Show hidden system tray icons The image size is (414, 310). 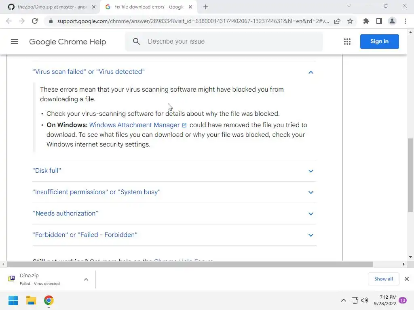[344, 300]
